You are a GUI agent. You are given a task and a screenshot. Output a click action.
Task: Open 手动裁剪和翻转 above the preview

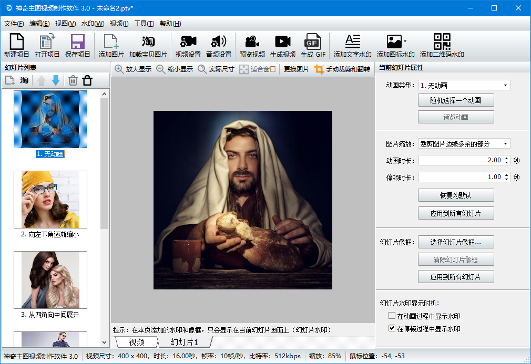(x=349, y=69)
